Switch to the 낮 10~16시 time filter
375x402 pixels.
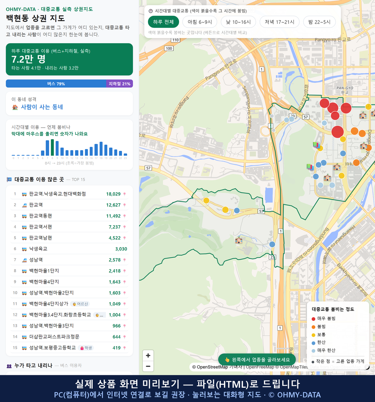[x=238, y=22]
